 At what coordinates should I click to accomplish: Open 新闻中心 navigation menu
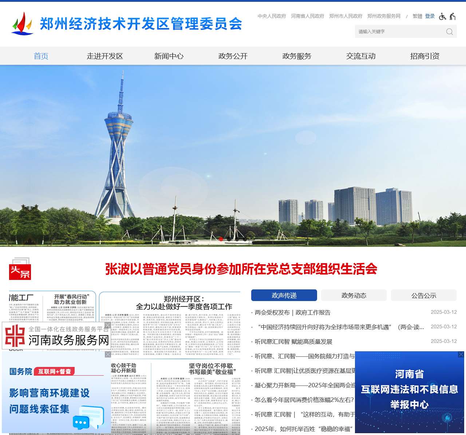coord(169,56)
